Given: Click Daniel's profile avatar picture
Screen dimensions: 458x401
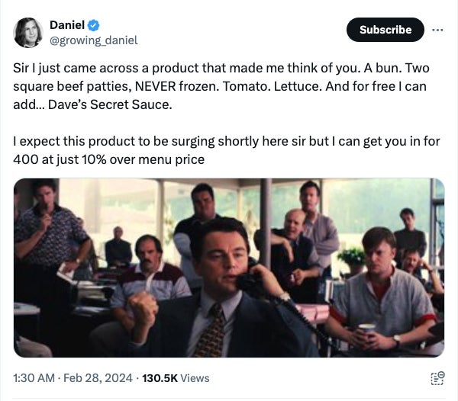Looking at the screenshot, I should [x=28, y=32].
